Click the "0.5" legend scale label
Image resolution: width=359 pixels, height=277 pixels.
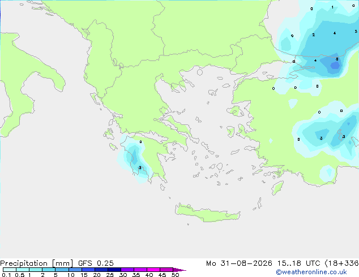click(x=19, y=275)
